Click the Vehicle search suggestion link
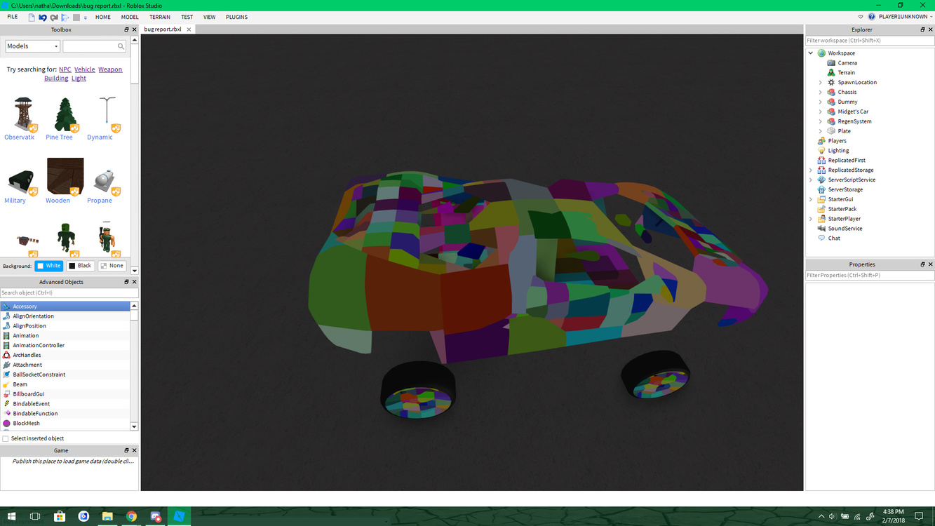The image size is (935, 526). [x=84, y=69]
